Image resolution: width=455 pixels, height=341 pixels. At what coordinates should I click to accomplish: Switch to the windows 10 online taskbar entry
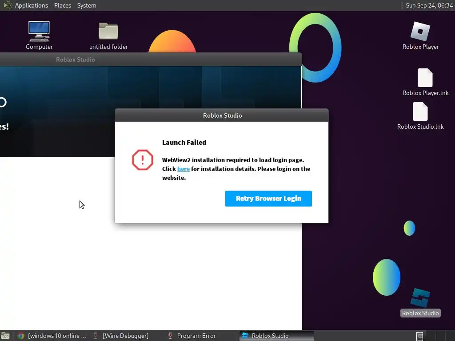[52, 336]
